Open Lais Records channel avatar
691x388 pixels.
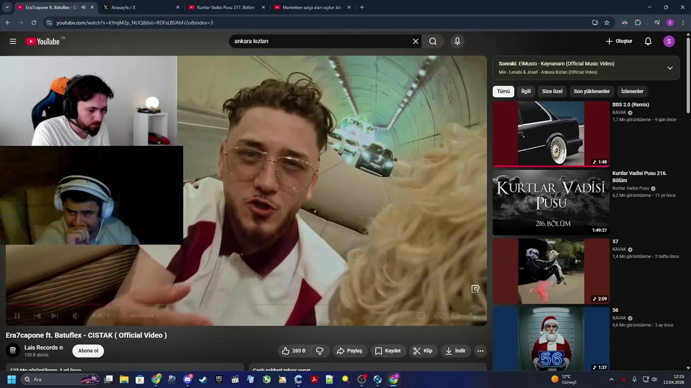(13, 351)
